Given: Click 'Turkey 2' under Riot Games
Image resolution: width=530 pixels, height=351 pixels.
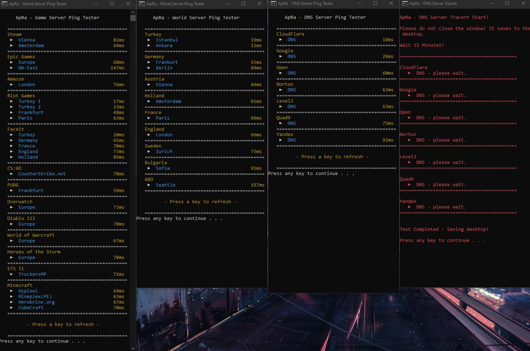Looking at the screenshot, I should 30,107.
